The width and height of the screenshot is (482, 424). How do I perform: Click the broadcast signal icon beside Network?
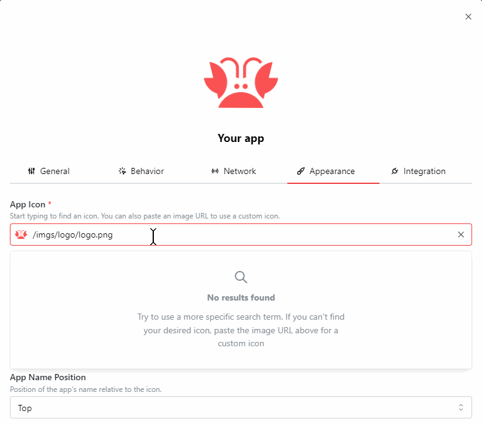pyautogui.click(x=215, y=171)
